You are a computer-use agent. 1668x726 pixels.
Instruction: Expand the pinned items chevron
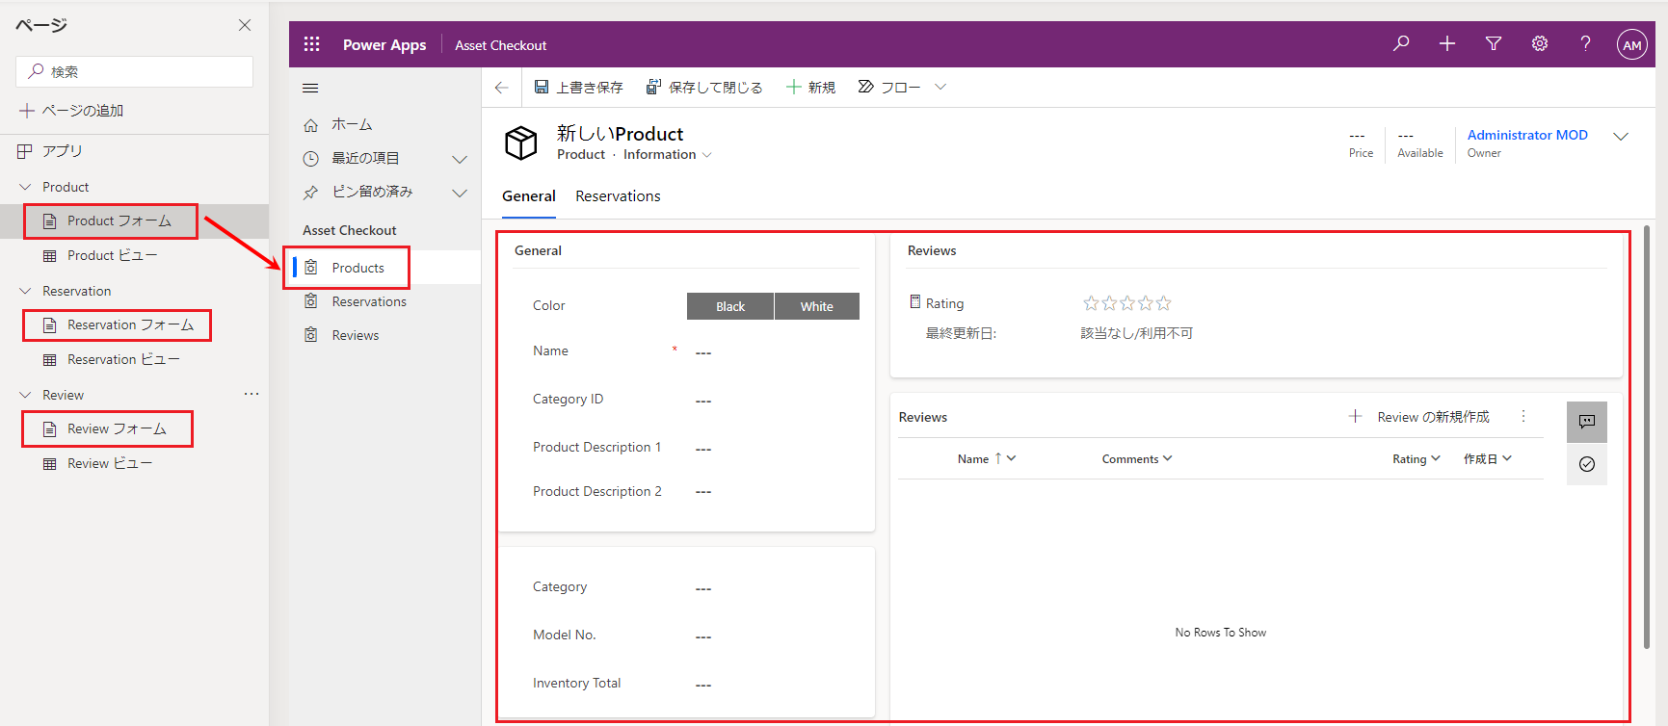pos(460,193)
